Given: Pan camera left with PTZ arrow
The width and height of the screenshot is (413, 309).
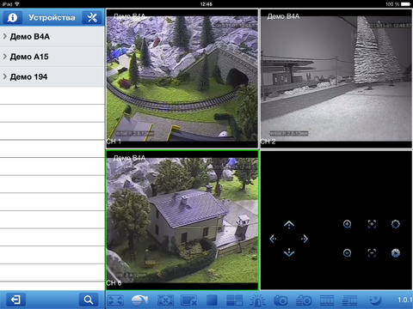Looking at the screenshot, I should coord(273,239).
